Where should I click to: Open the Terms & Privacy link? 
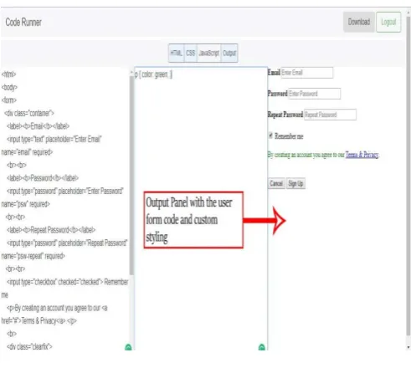coord(362,155)
